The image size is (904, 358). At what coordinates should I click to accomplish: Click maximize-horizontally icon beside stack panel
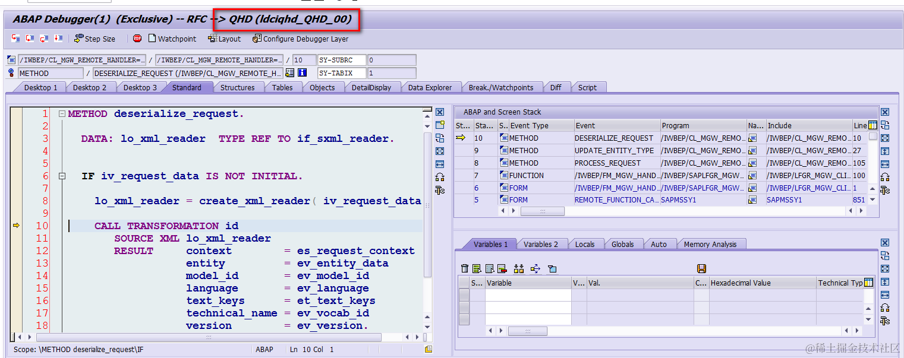tap(885, 164)
